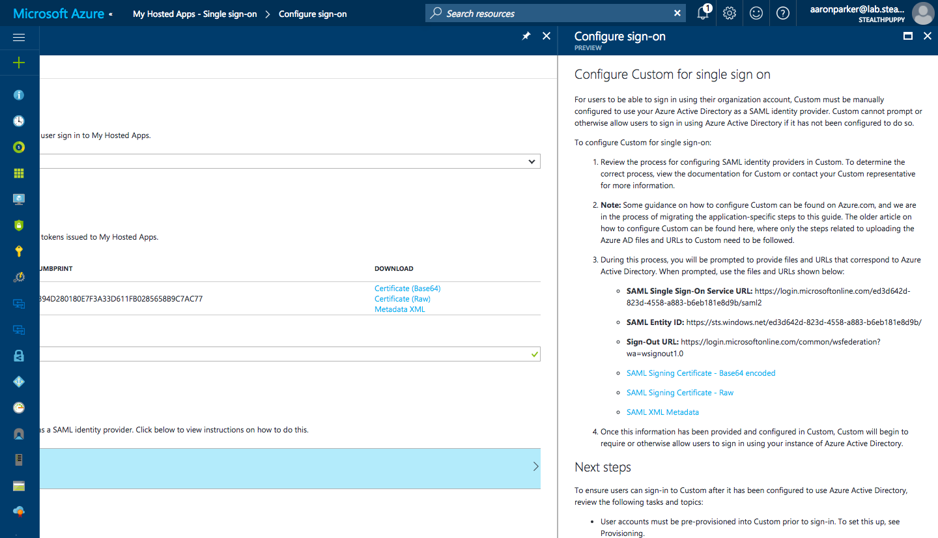Image resolution: width=938 pixels, height=538 pixels.
Task: Open the lock with arrows sidebar icon
Action: click(x=19, y=356)
